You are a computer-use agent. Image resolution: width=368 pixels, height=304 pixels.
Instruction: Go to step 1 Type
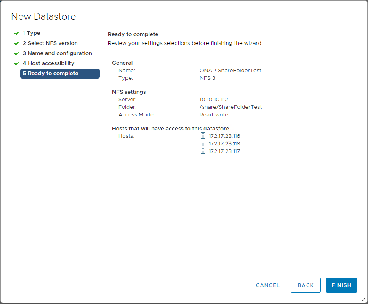point(32,33)
